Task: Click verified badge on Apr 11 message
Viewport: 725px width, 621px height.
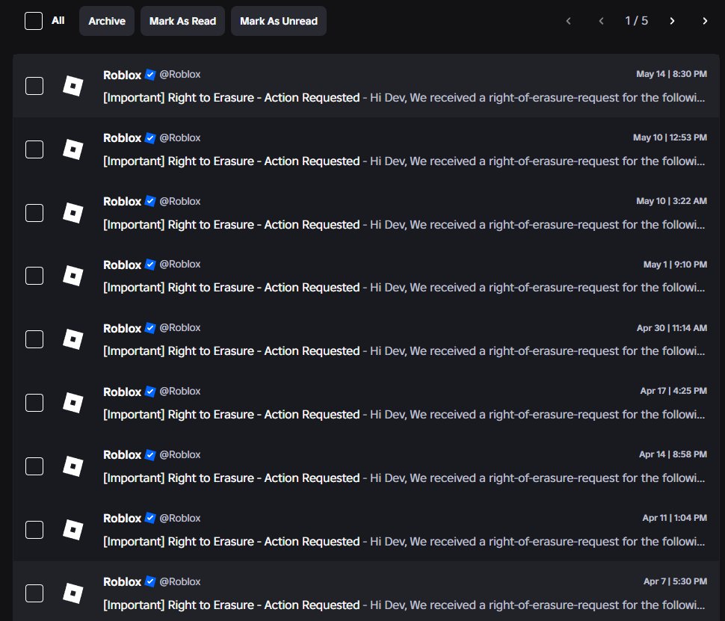Action: [x=150, y=518]
